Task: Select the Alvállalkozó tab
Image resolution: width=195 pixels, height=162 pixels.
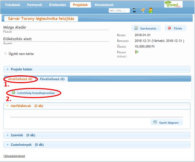Action: [x=20, y=79]
